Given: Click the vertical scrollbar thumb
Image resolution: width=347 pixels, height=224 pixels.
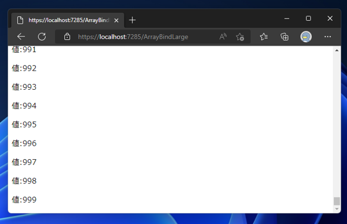Looking at the screenshot, I should 337,201.
